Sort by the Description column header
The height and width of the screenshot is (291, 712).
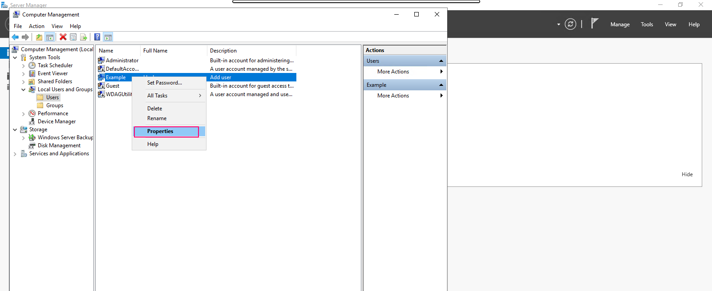pyautogui.click(x=251, y=51)
